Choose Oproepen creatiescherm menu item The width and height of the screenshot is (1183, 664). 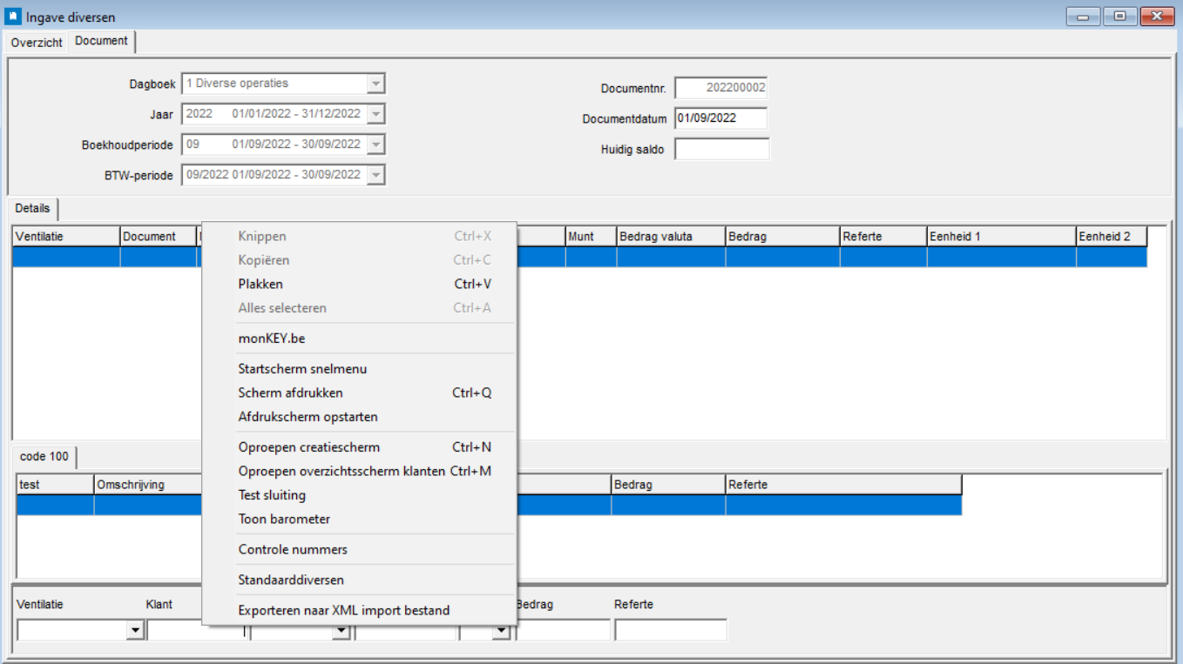(x=359, y=447)
